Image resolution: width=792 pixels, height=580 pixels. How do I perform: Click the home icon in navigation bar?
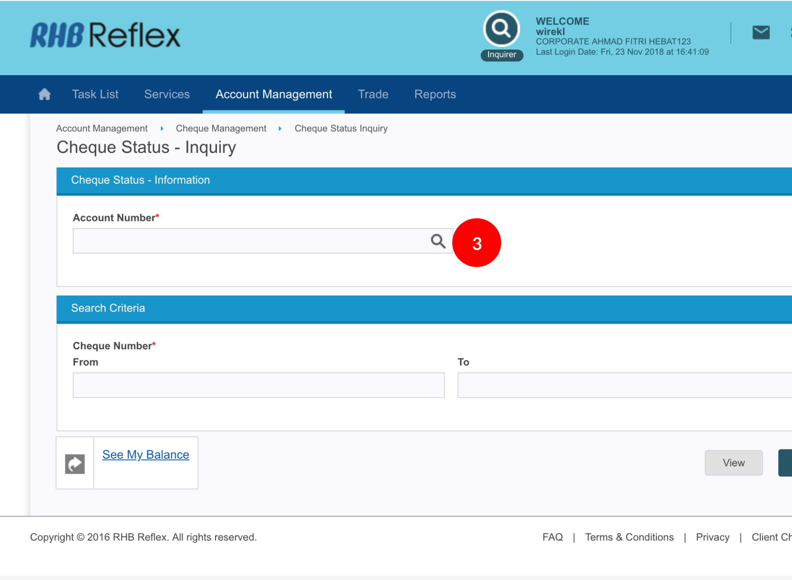pos(44,94)
